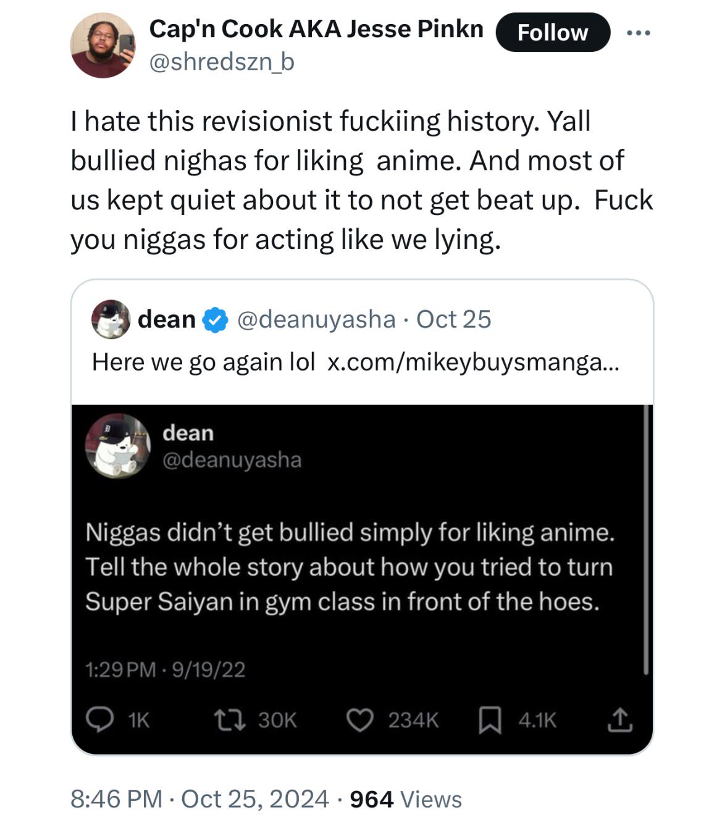722x833 pixels.
Task: Click the heart like icon
Action: point(359,720)
